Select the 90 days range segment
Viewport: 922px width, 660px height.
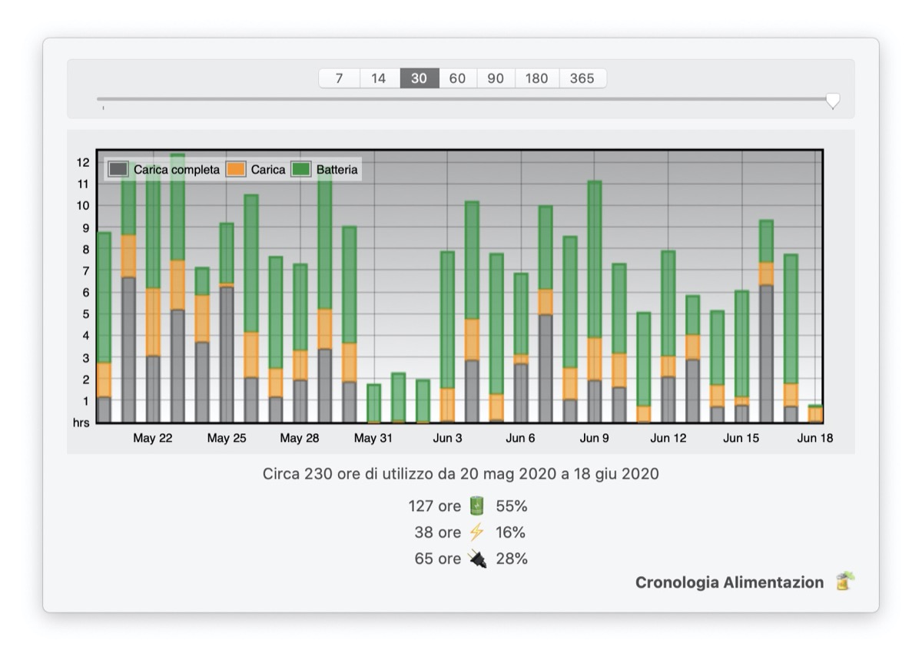pos(496,78)
